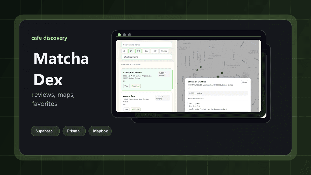
Task: Click the First Congregational Church map label
Action: (x=233, y=67)
